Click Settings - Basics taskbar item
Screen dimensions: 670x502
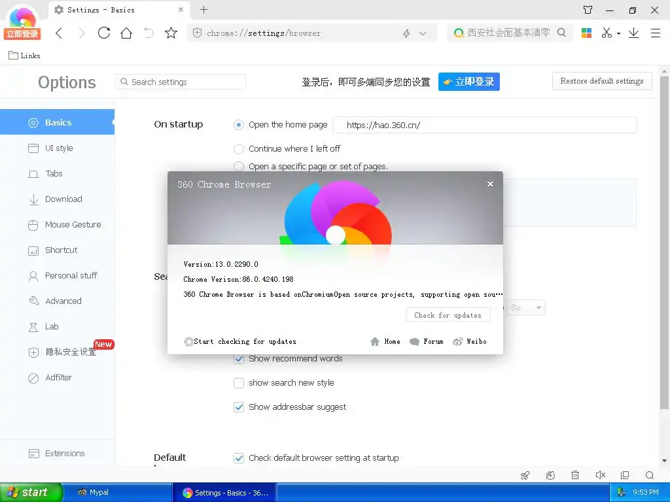point(225,493)
